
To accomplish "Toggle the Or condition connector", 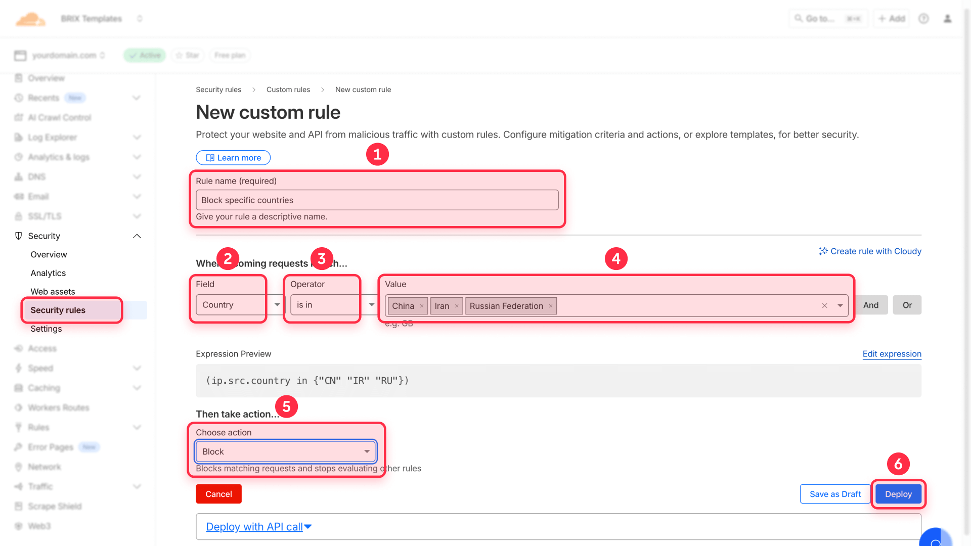I will (907, 305).
